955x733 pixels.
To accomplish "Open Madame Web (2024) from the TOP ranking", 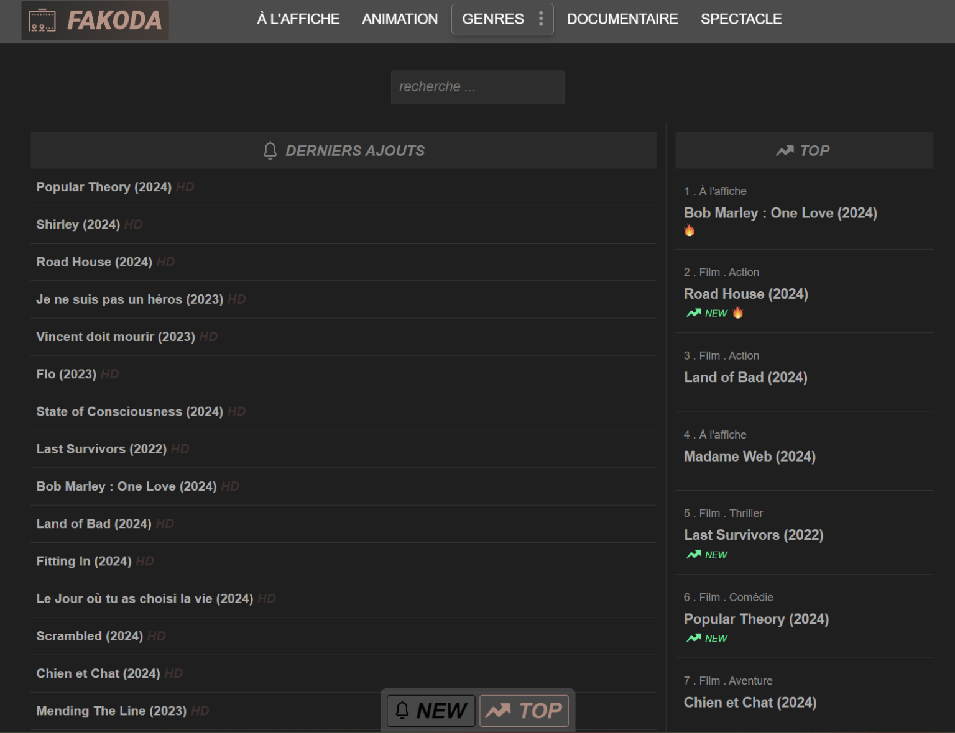I will (750, 457).
